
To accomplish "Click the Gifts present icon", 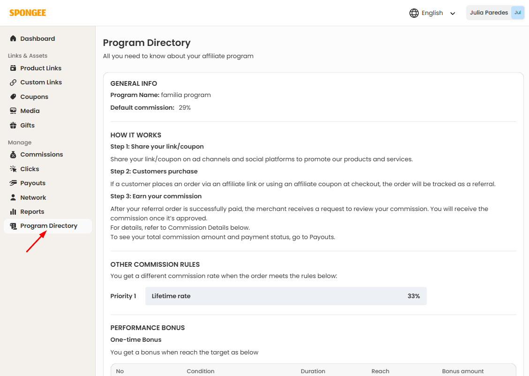I will click(13, 126).
